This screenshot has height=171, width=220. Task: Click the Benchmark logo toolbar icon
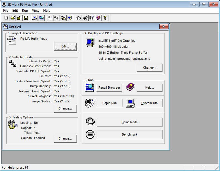(x=85, y=18)
